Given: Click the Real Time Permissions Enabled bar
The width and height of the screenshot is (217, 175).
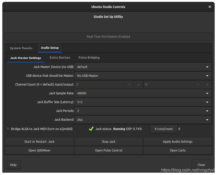Looking at the screenshot, I should [108, 37].
